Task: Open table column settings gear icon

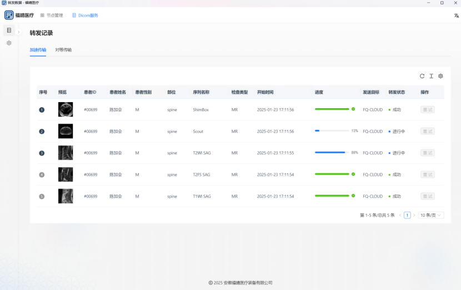Action: pyautogui.click(x=440, y=76)
